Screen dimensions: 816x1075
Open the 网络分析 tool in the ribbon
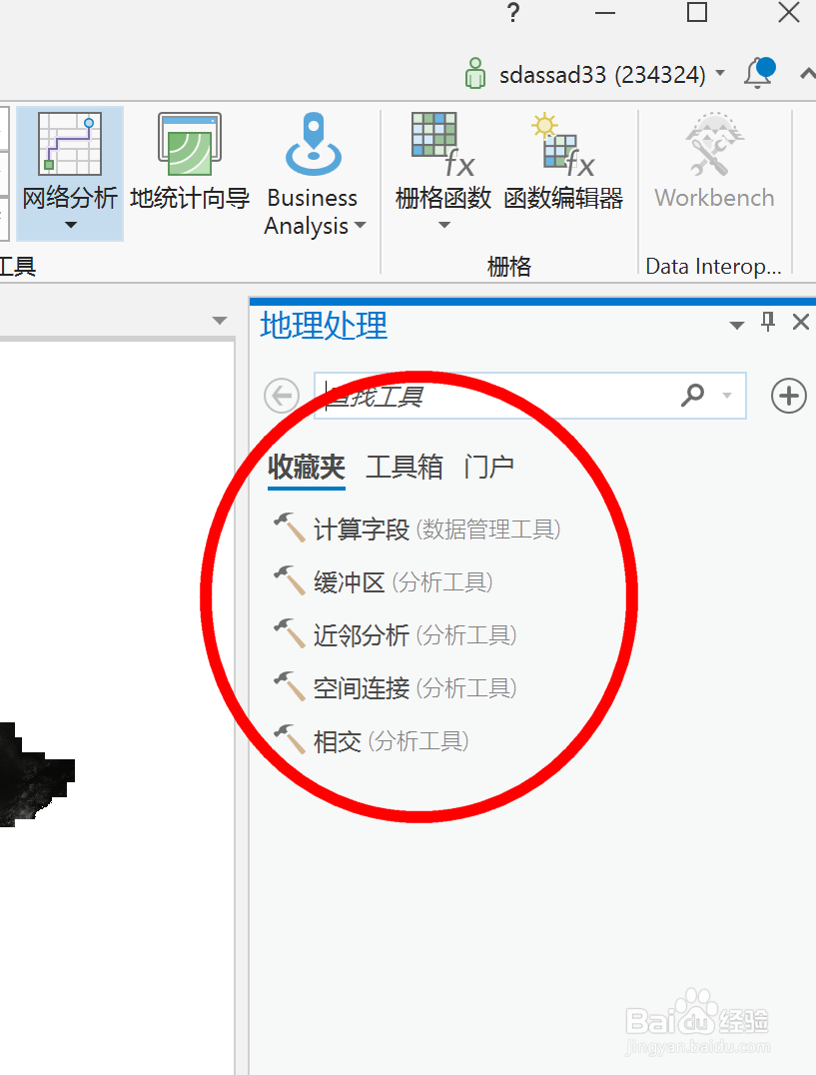68,160
